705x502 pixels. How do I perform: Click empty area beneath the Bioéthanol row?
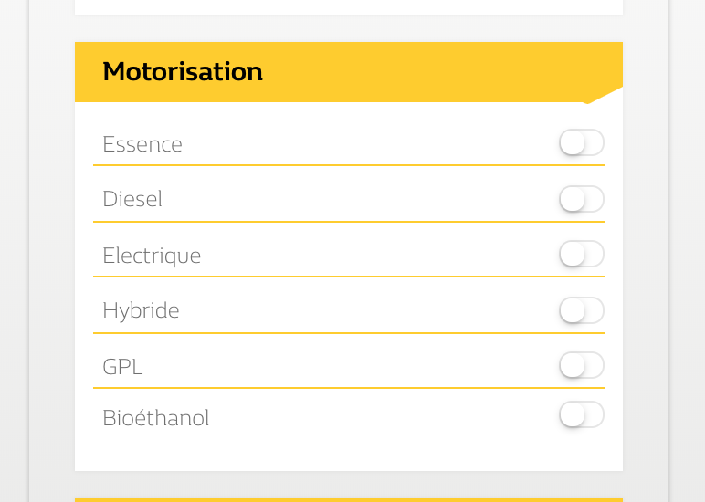(349, 451)
